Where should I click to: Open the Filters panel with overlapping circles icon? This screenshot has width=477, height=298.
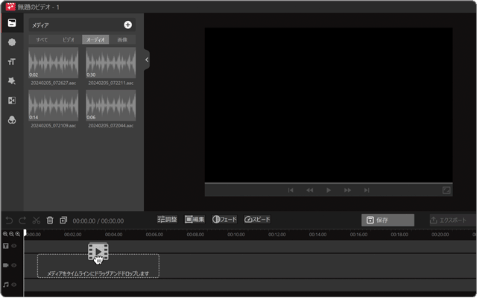(11, 119)
